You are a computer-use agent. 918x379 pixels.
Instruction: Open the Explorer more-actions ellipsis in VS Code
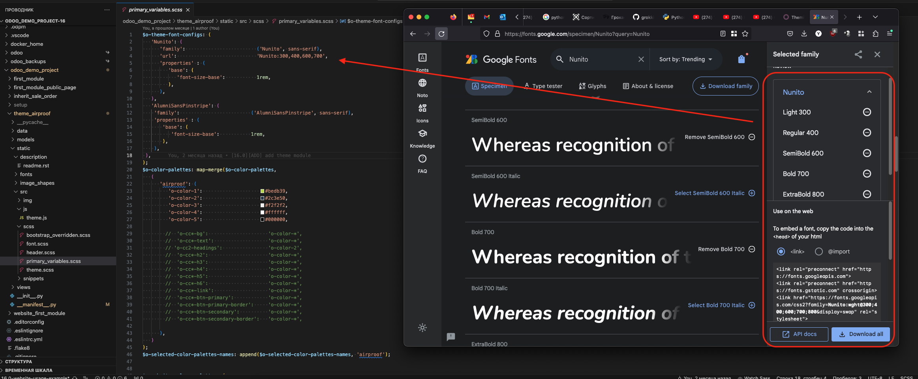click(107, 10)
